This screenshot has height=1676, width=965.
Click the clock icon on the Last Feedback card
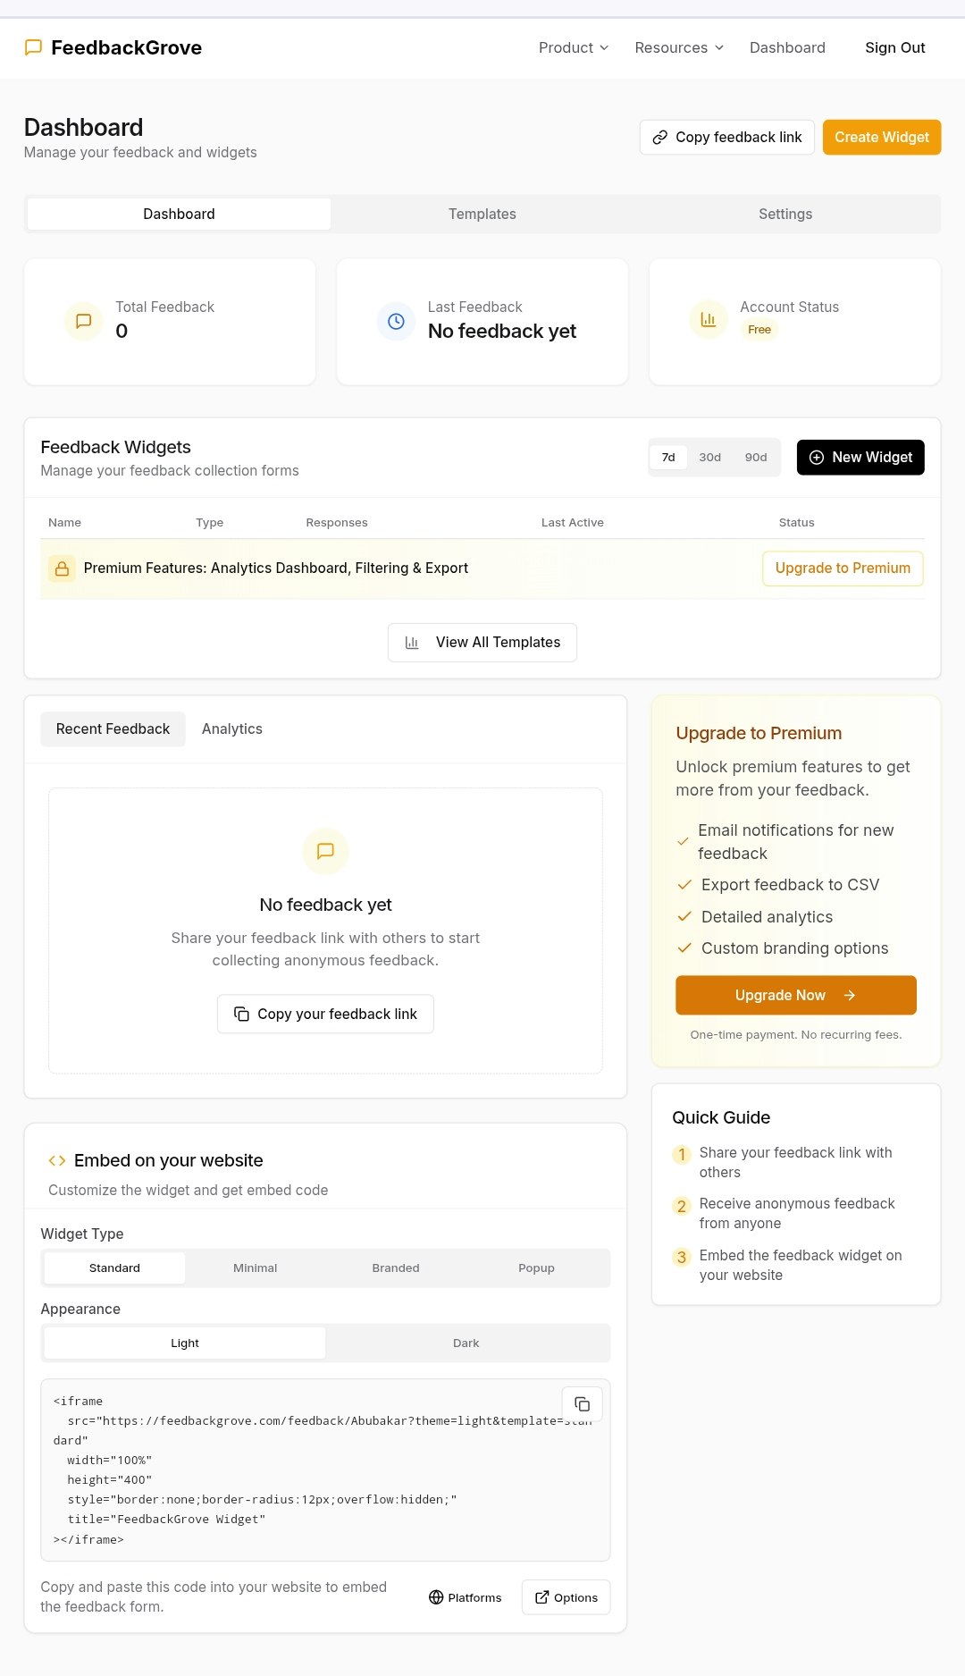(396, 321)
